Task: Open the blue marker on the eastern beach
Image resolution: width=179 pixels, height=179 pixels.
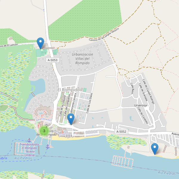Action: (x=155, y=149)
